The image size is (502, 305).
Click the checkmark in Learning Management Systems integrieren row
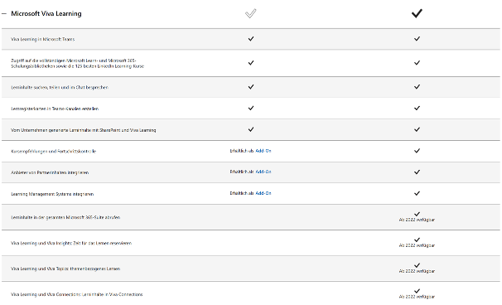tap(417, 193)
